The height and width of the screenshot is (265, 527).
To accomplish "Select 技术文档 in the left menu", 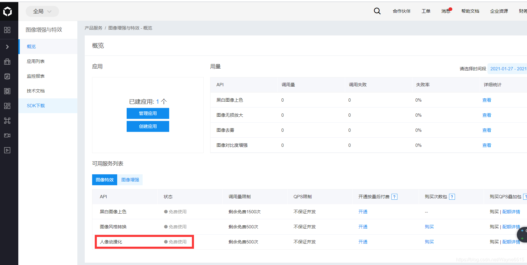I will point(48,91).
